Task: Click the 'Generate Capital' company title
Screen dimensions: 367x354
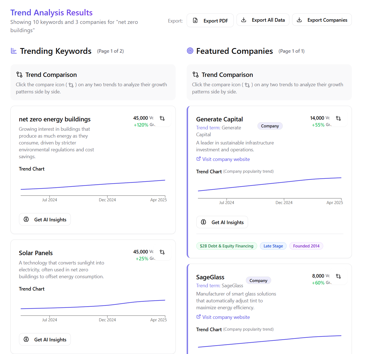Action: (x=219, y=119)
